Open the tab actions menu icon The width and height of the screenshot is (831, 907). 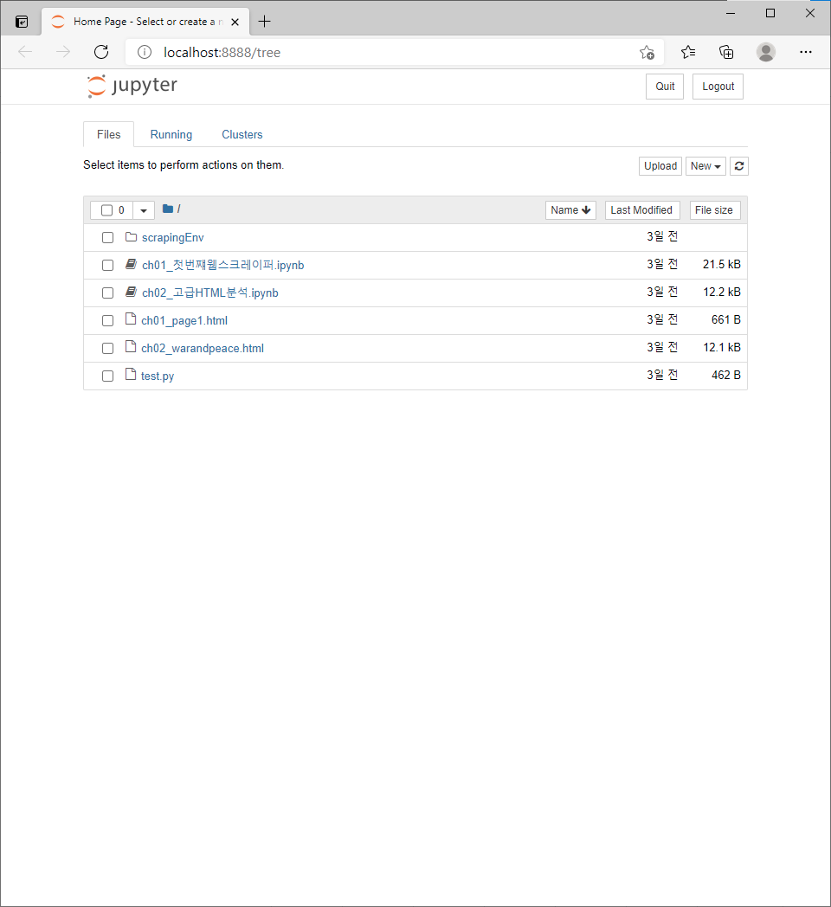click(x=22, y=22)
